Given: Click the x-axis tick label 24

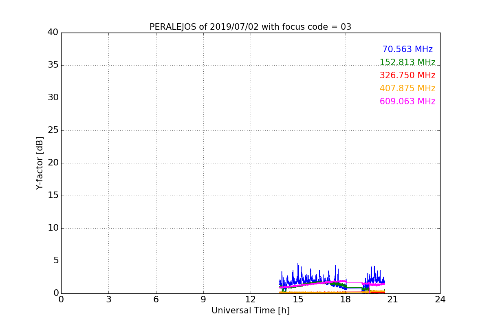Looking at the screenshot, I should coord(440,300).
